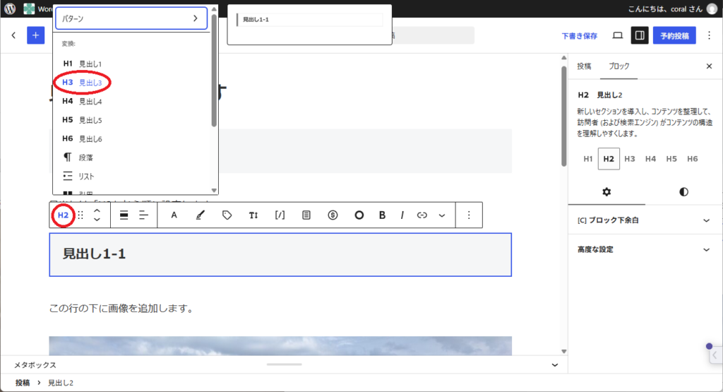This screenshot has width=723, height=392.
Task: Open the gear settings tab in sidebar
Action: point(607,192)
